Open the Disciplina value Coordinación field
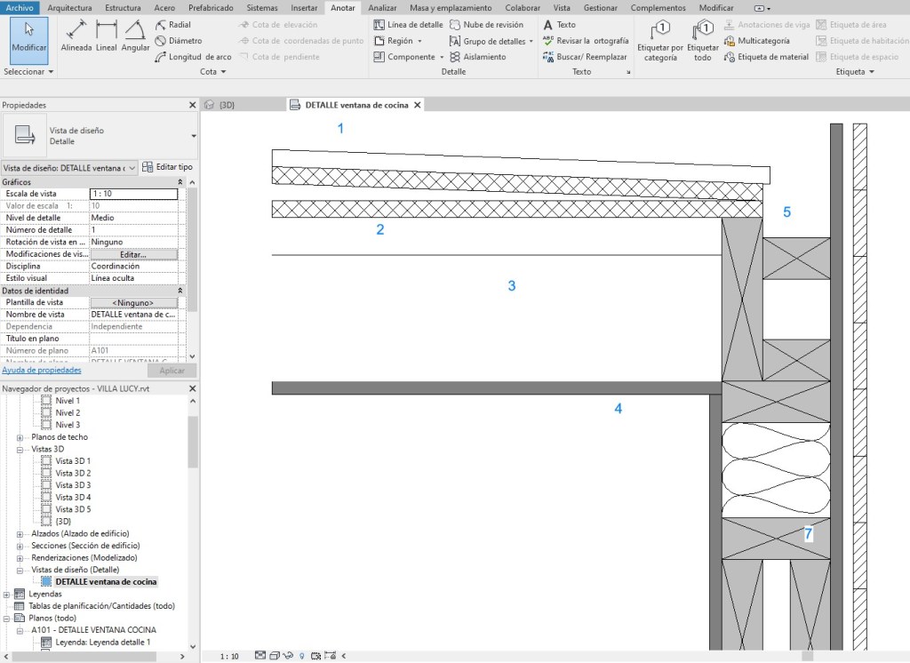Viewport: 910px width, 663px height. [x=133, y=266]
